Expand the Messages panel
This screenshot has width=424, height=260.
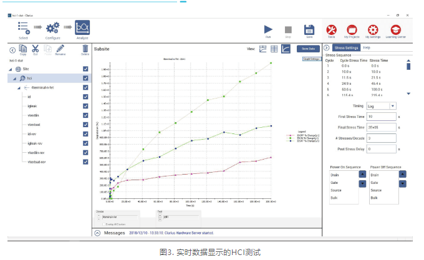[97, 233]
